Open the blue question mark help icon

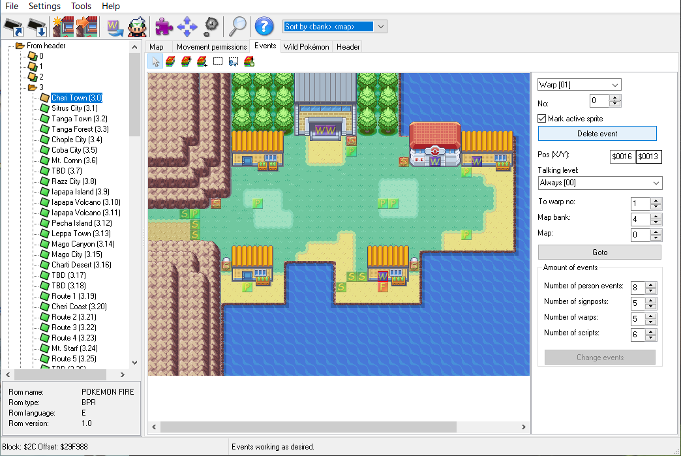point(264,27)
